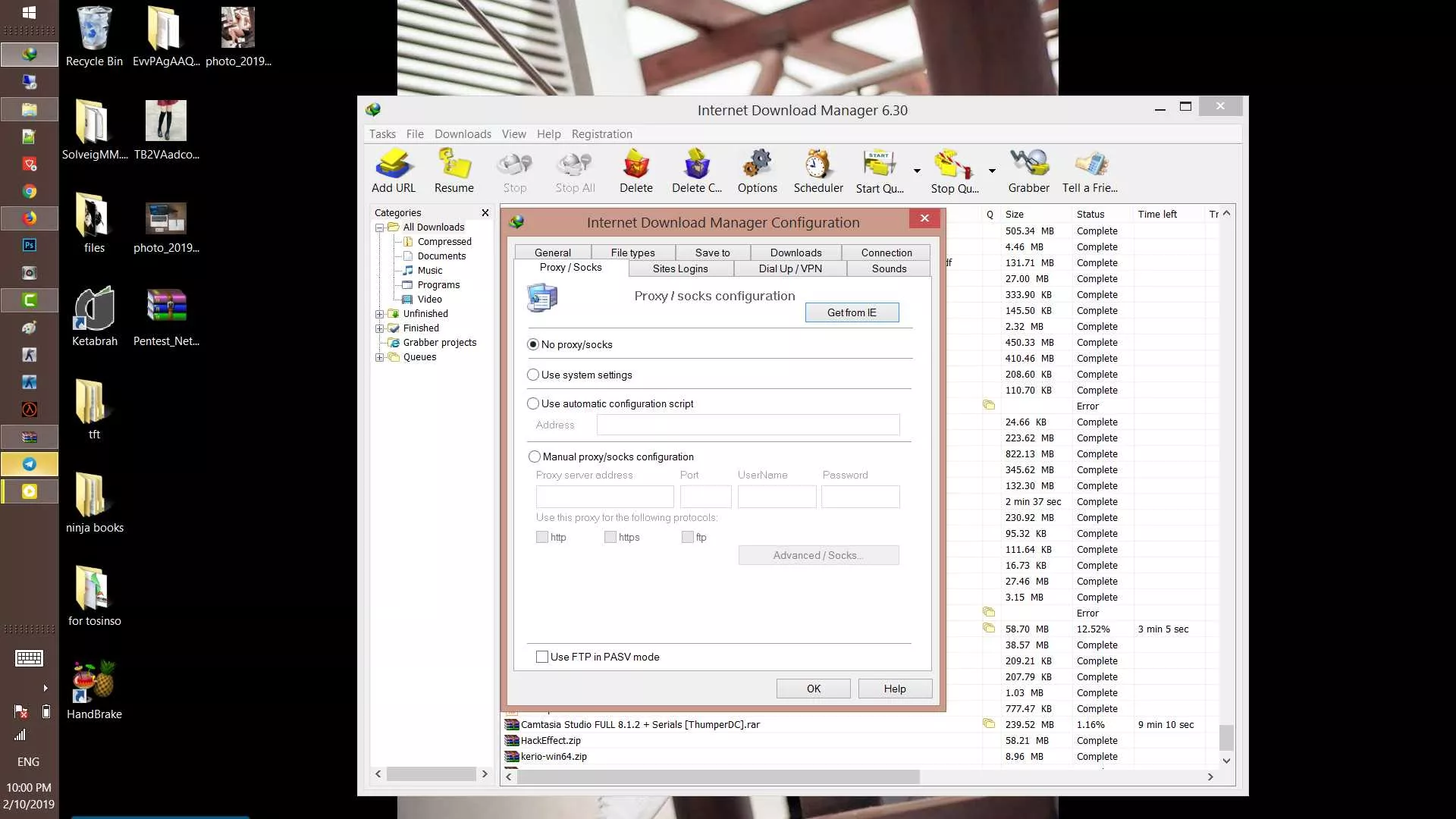Click the Windows Start button

point(30,12)
